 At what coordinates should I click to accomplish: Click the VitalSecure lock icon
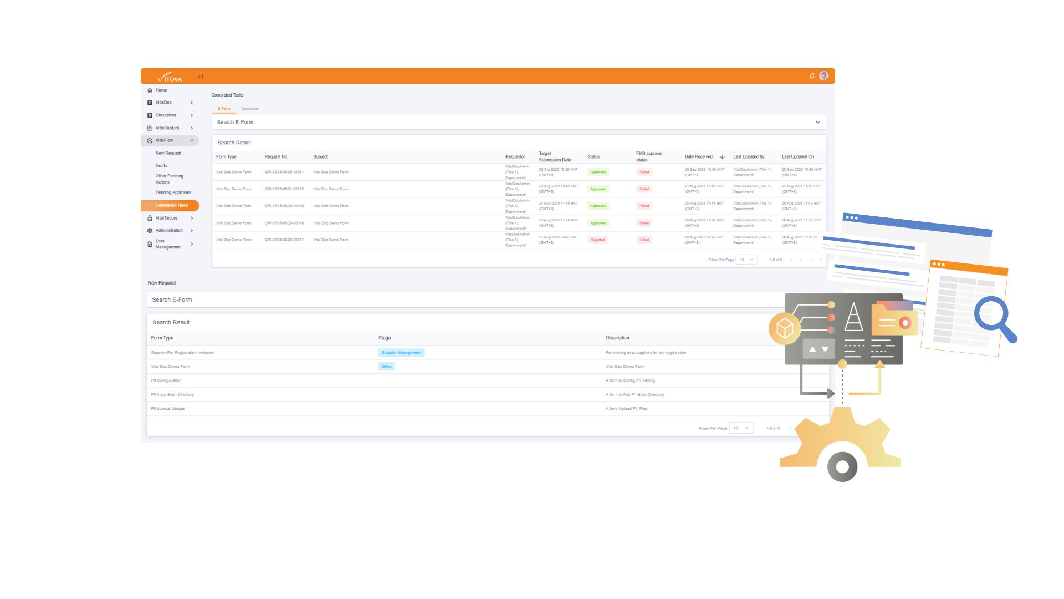click(150, 219)
